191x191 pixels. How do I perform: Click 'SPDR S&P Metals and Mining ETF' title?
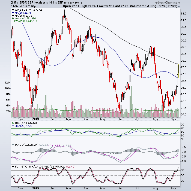pyautogui.click(x=41, y=2)
